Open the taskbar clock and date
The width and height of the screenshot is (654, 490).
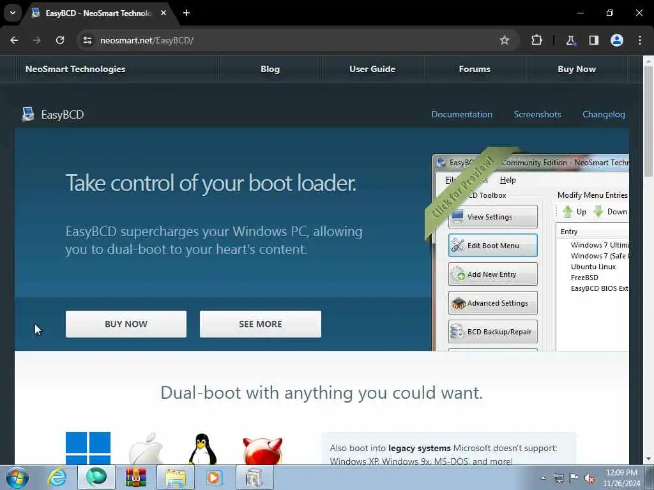pos(621,478)
